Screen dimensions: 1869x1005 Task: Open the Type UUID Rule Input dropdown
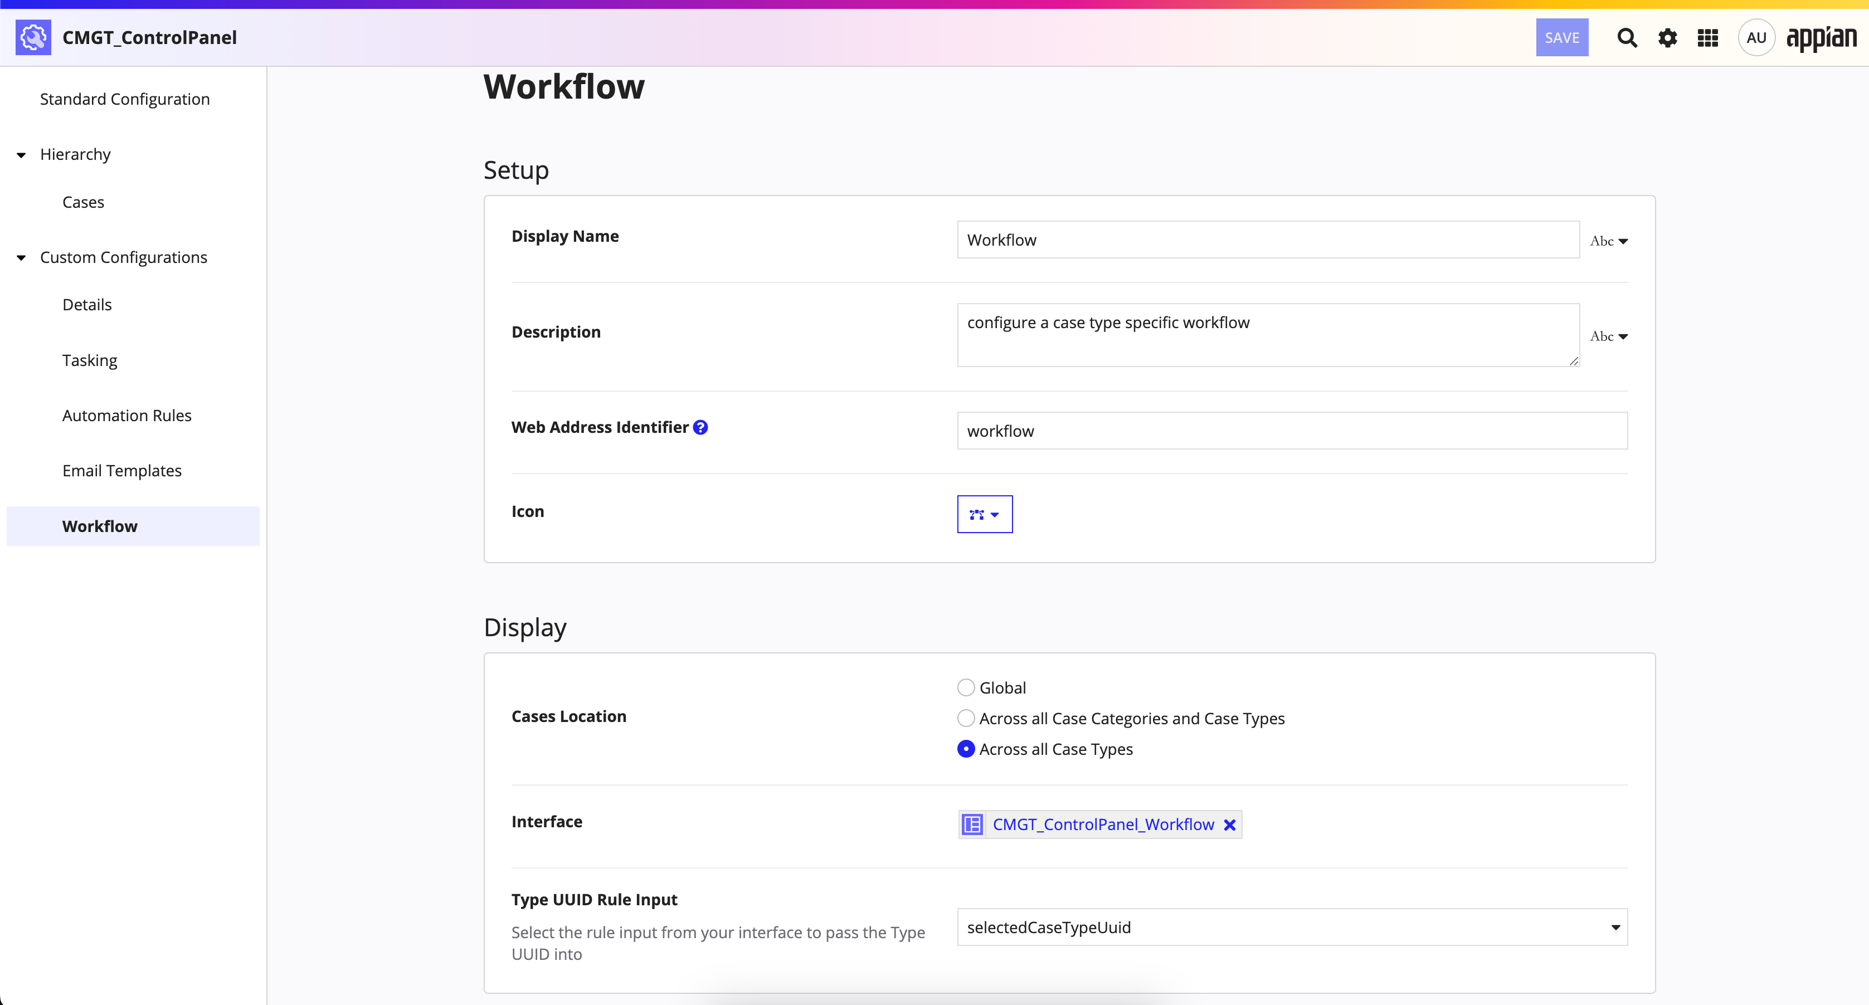[x=1292, y=926]
